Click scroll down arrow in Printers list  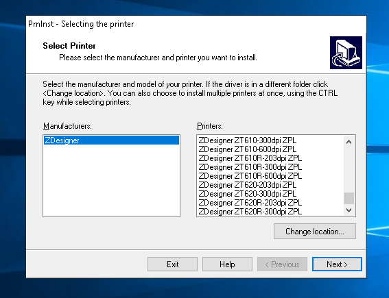tap(349, 210)
